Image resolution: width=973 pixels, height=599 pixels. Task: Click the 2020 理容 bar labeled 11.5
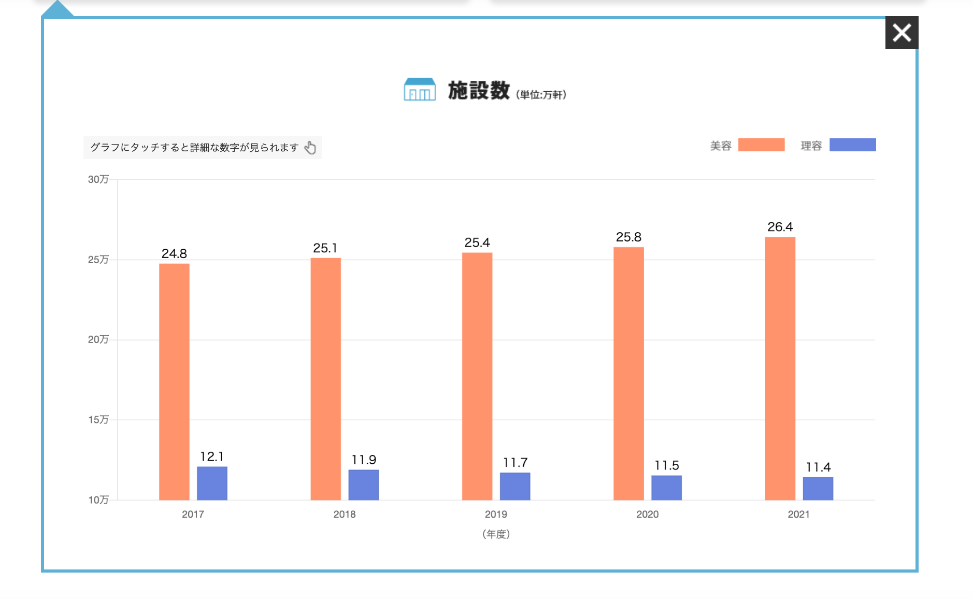(x=666, y=488)
